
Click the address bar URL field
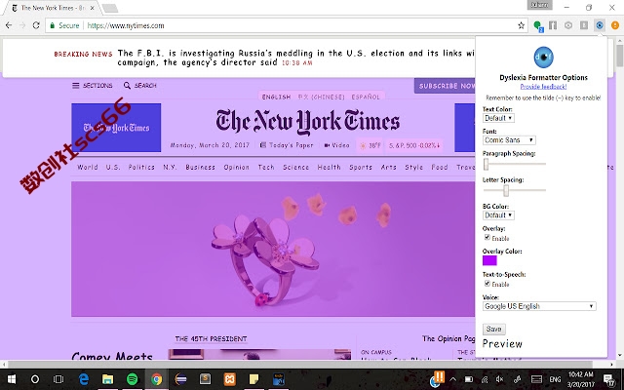tap(287, 25)
